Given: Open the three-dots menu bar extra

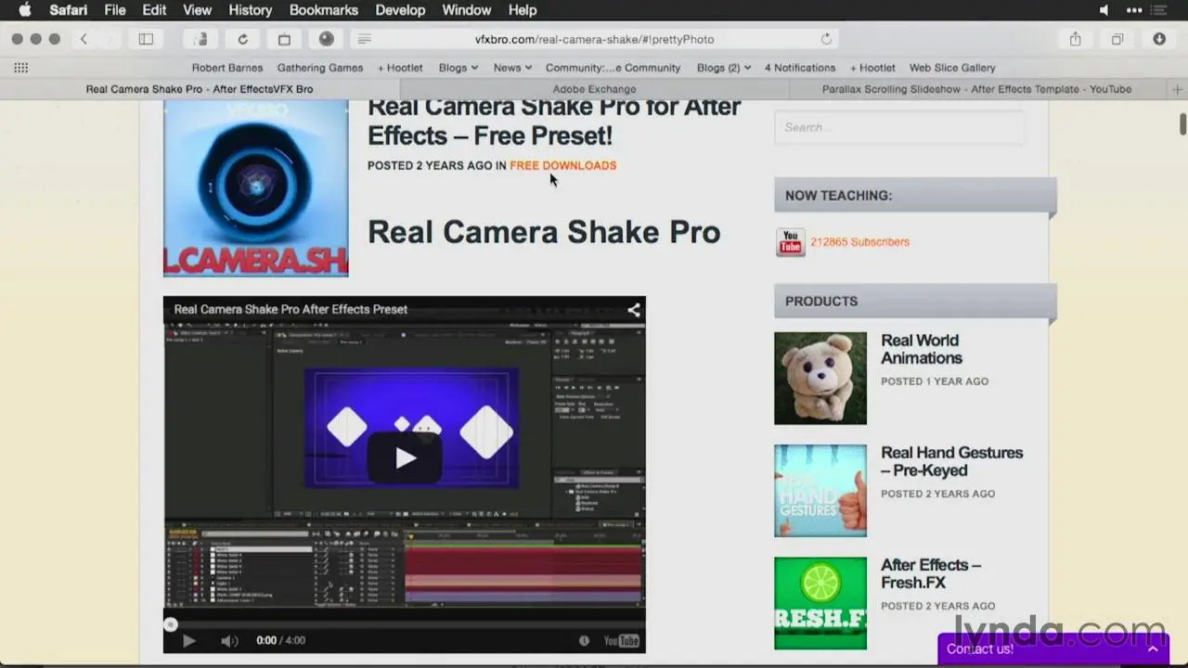Looking at the screenshot, I should (1134, 10).
